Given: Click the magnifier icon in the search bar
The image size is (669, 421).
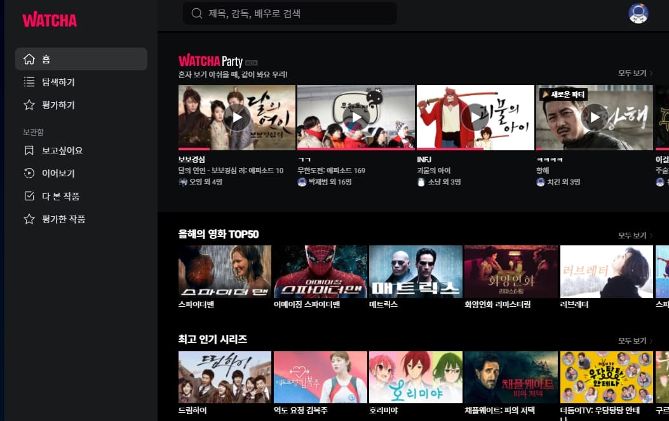Looking at the screenshot, I should 197,13.
